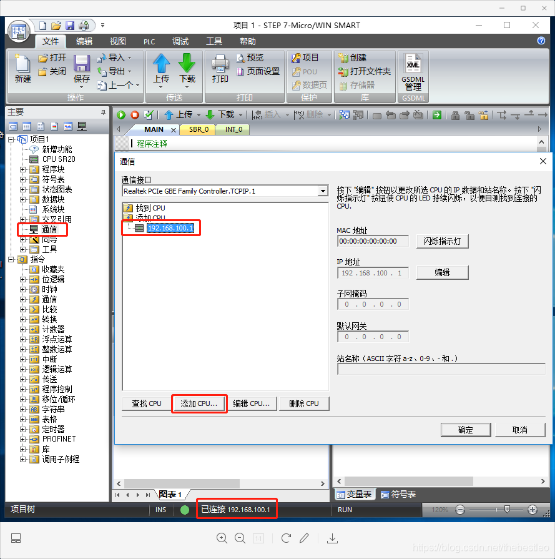
Task: Click the Preview (预览) icon in ribbon
Action: [240, 57]
